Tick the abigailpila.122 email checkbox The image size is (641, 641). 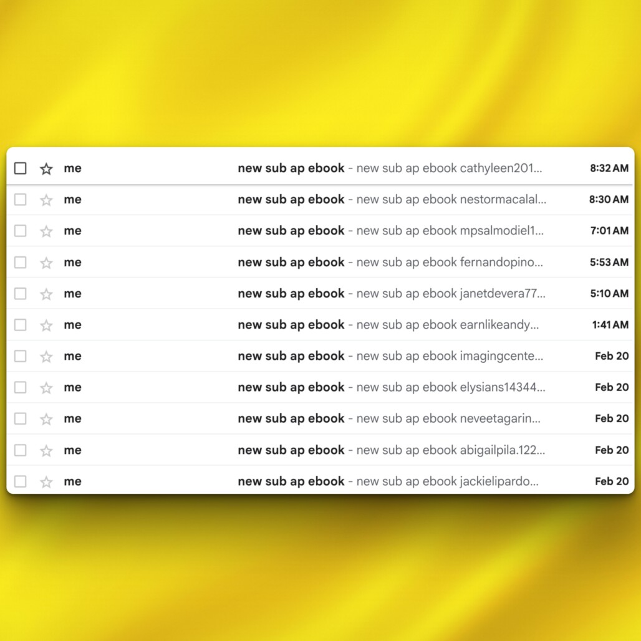[20, 450]
